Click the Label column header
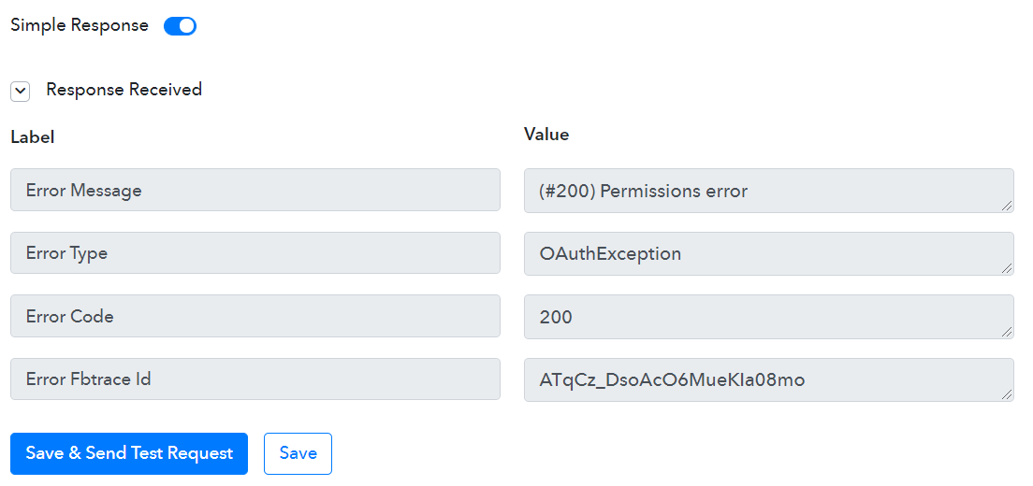The width and height of the screenshot is (1033, 486). click(x=32, y=136)
